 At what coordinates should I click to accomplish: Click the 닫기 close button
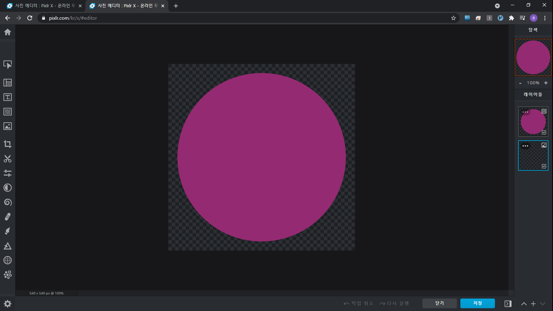[x=440, y=303]
